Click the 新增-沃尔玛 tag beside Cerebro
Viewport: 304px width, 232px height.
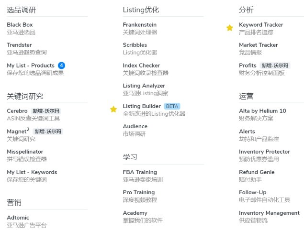46,111
